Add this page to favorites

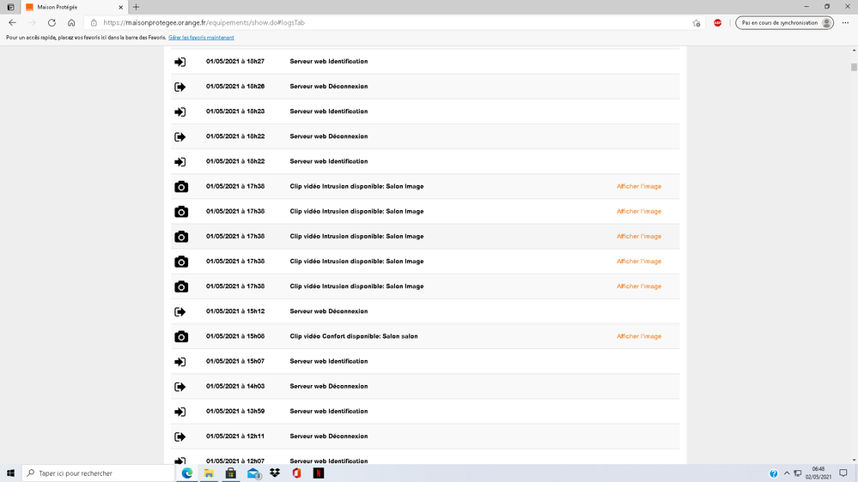(696, 23)
